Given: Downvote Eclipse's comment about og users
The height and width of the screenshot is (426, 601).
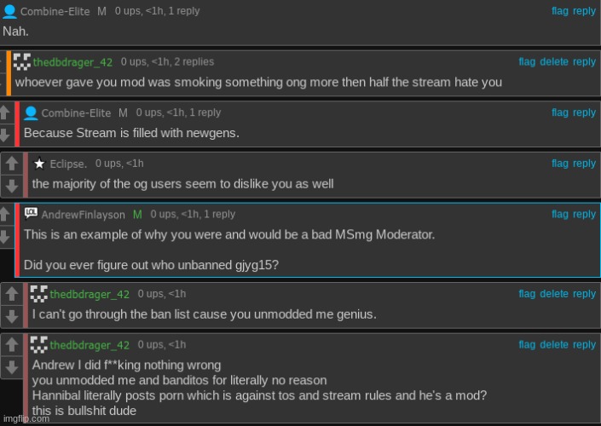Looking at the screenshot, I should pos(11,187).
